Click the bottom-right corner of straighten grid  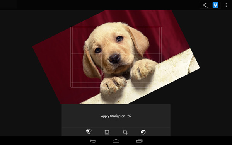click(161, 87)
